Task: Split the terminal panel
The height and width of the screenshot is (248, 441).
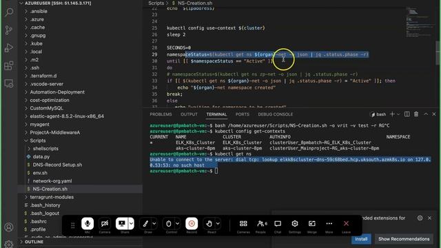Action: pyautogui.click(x=407, y=114)
